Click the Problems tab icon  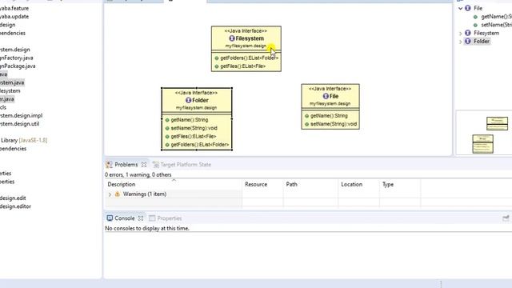point(109,165)
